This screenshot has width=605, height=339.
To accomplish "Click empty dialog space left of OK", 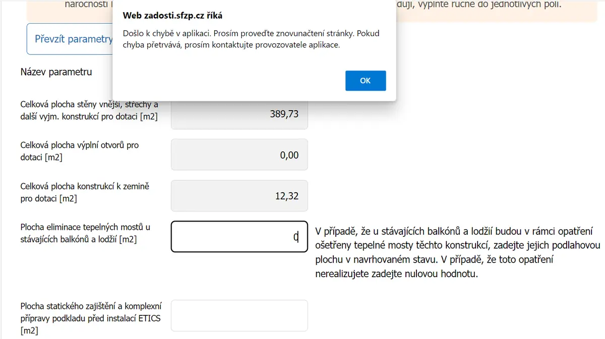I will (x=227, y=80).
